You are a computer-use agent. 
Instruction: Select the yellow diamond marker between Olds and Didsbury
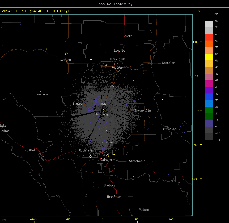click(103, 110)
